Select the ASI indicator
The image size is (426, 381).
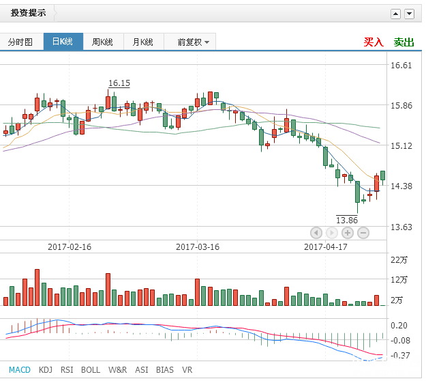click(x=142, y=370)
